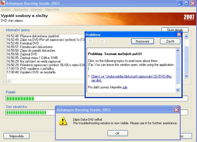Click up arrow of the log list scrollbar
This screenshot has height=142, width=197.
pyautogui.click(x=186, y=37)
